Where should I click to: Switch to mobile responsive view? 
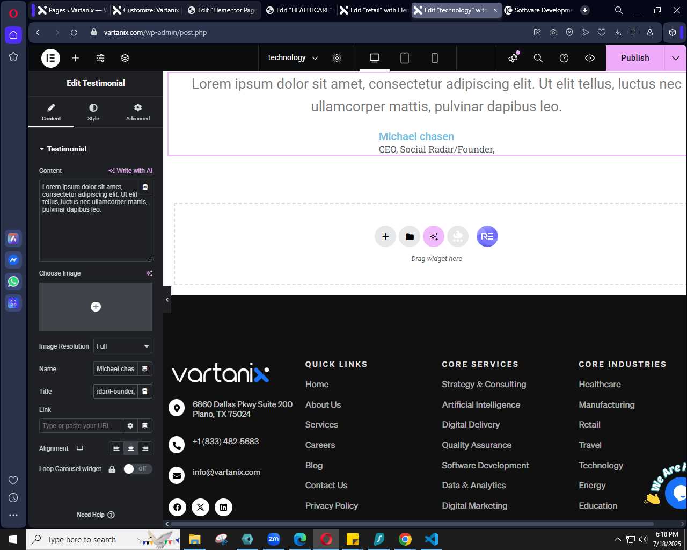click(x=435, y=58)
